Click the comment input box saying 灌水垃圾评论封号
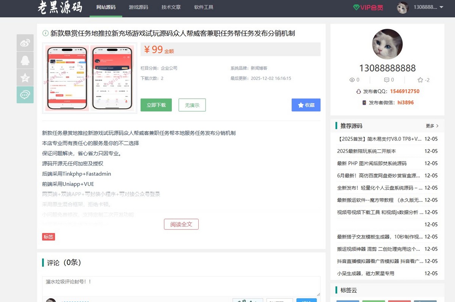Screen dimensions: 455x302 (x=181, y=285)
